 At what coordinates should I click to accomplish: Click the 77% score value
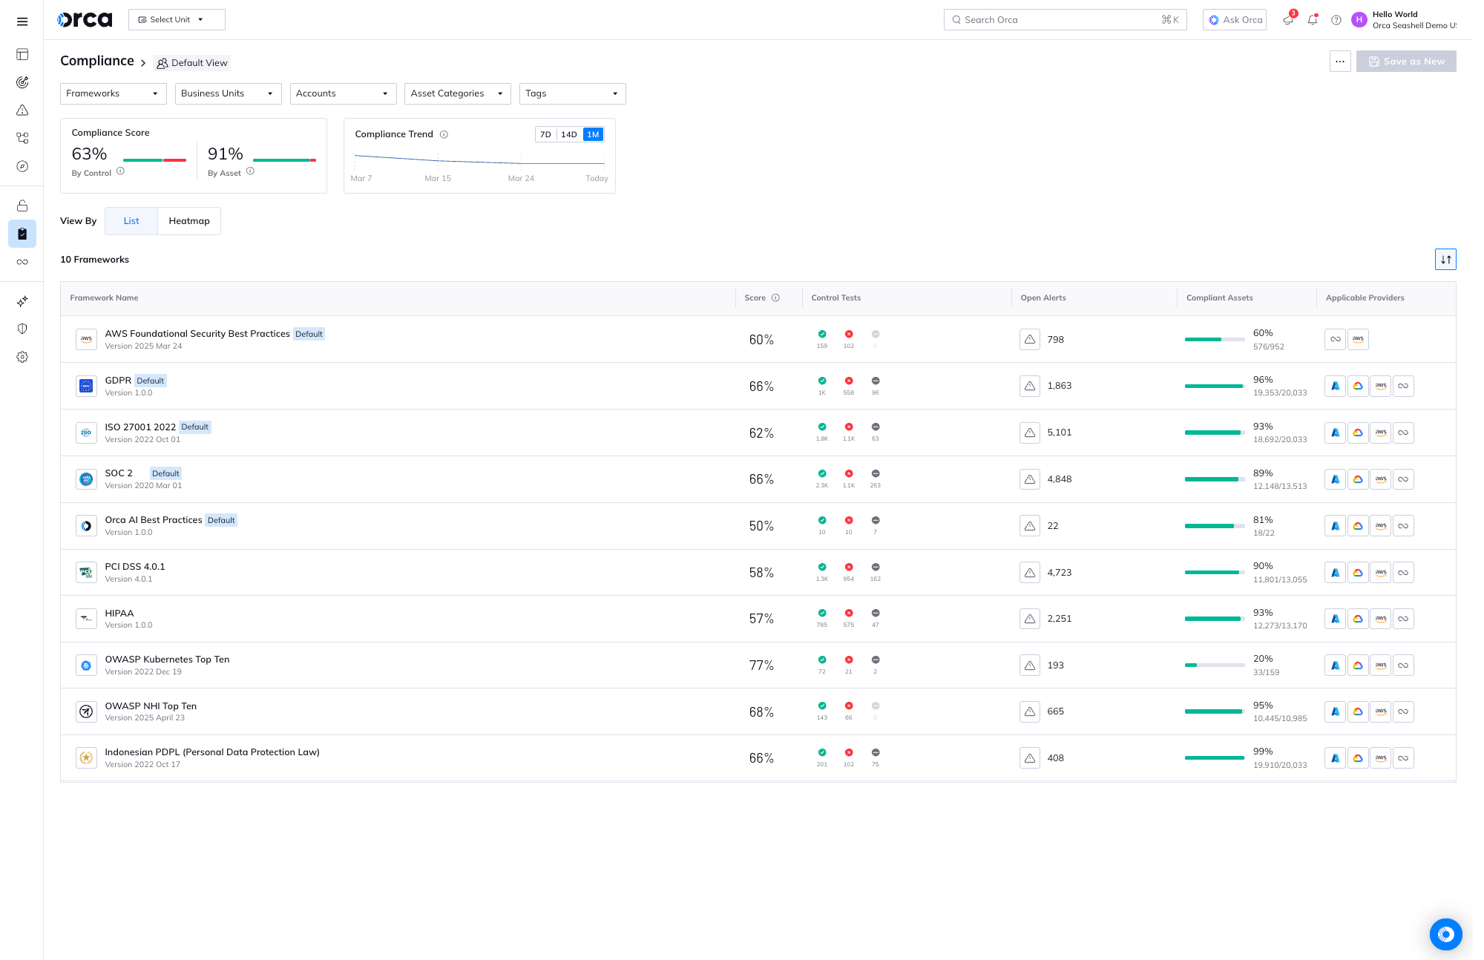[761, 665]
